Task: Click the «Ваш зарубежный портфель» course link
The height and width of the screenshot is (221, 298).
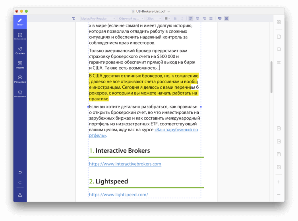Action: (x=176, y=130)
